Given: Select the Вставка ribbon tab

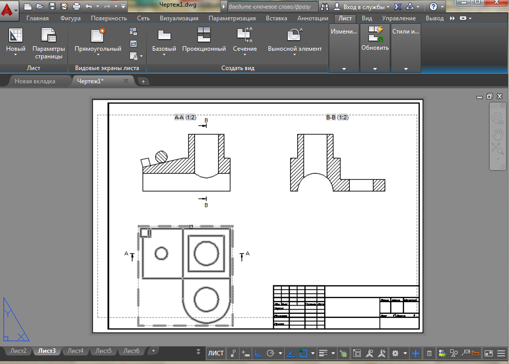Looking at the screenshot, I should click(x=277, y=18).
